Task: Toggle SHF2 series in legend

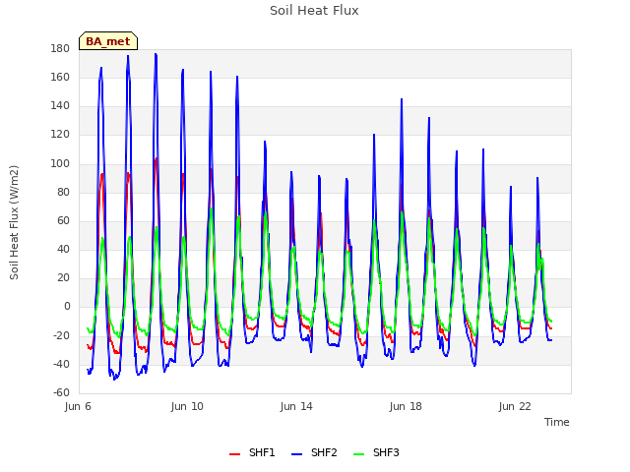Action: 314,452
